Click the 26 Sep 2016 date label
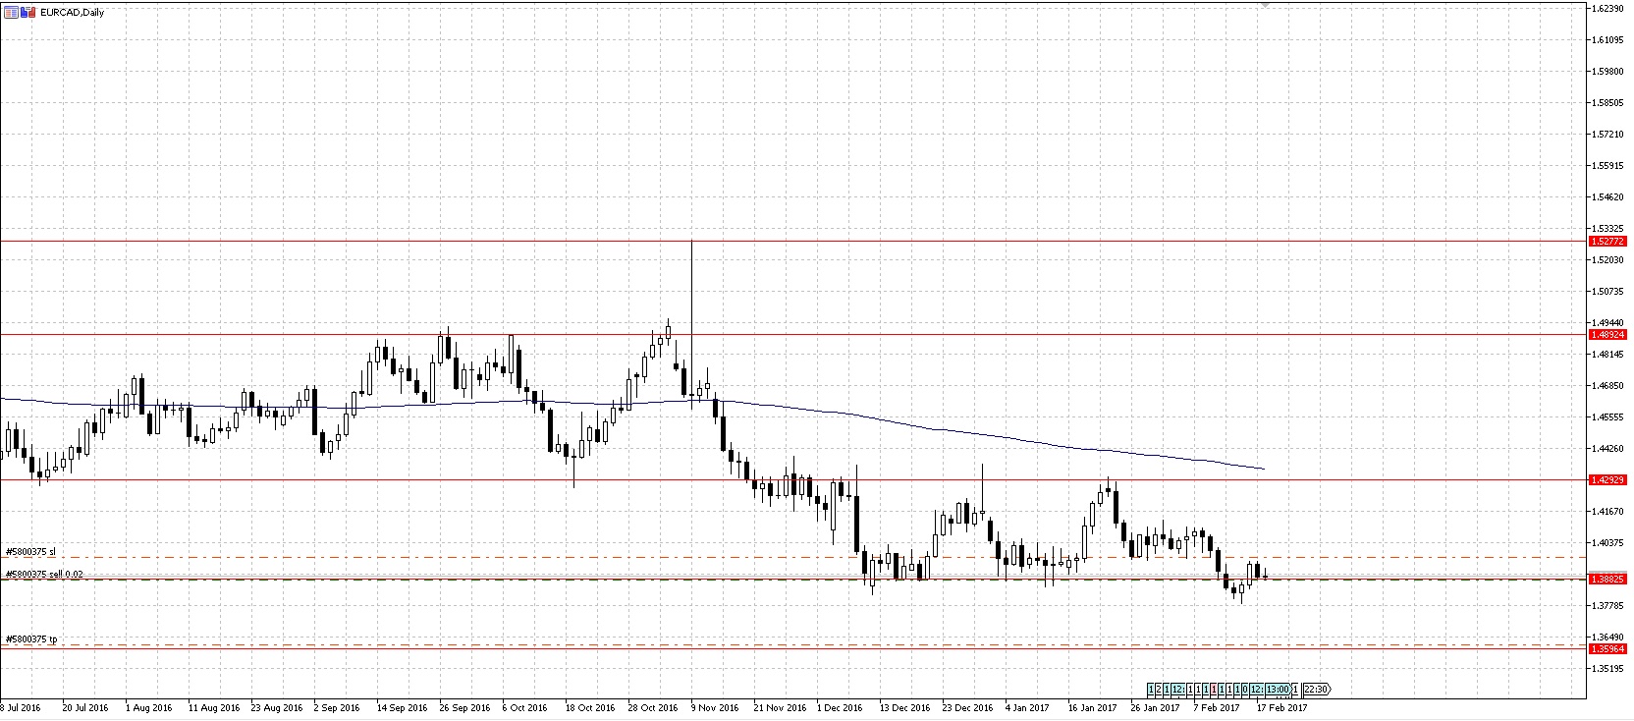Image resolution: width=1634 pixels, height=721 pixels. coord(464,707)
